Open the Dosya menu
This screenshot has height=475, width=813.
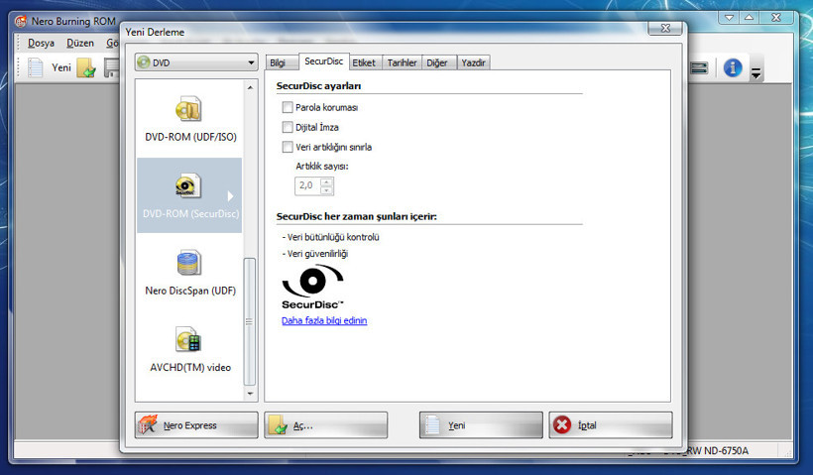41,43
